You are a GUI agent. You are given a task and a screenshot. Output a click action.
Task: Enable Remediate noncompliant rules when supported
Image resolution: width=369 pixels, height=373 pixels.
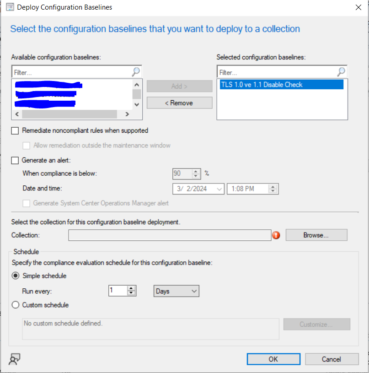[x=15, y=131]
